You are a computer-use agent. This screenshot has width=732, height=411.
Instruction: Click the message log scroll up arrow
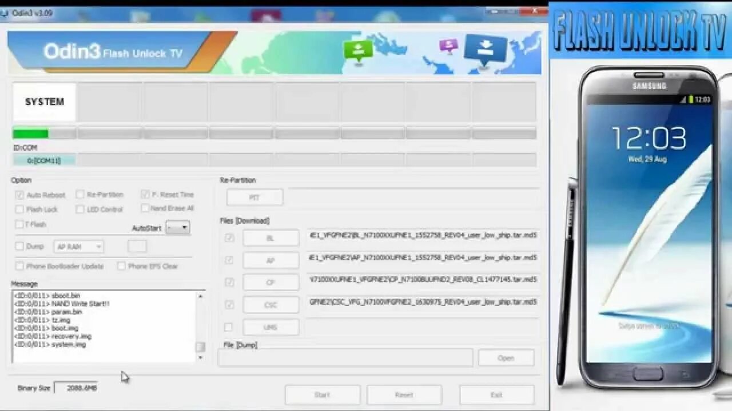tap(200, 296)
